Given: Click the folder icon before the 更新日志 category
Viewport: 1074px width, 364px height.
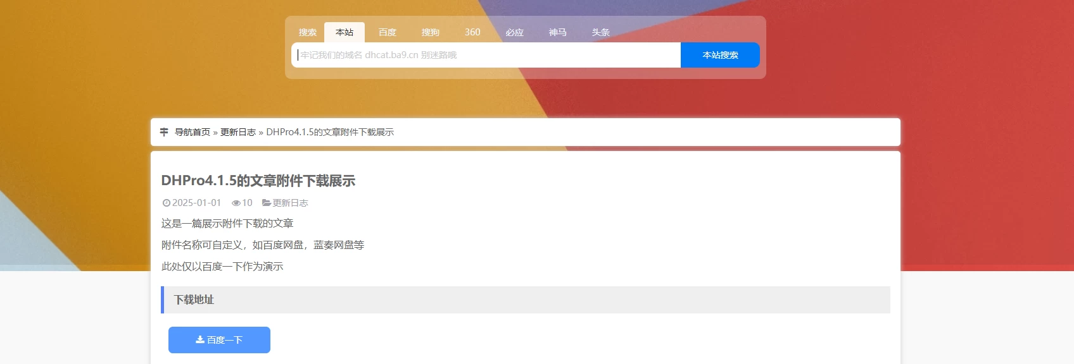Looking at the screenshot, I should click(266, 203).
